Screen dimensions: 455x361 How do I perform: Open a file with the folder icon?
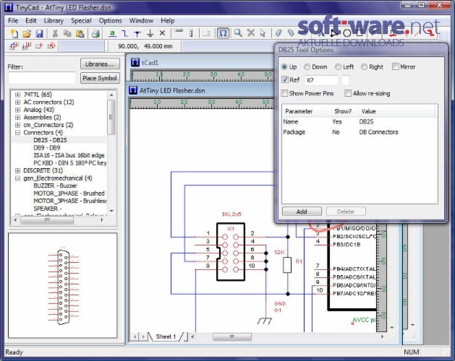[27, 34]
